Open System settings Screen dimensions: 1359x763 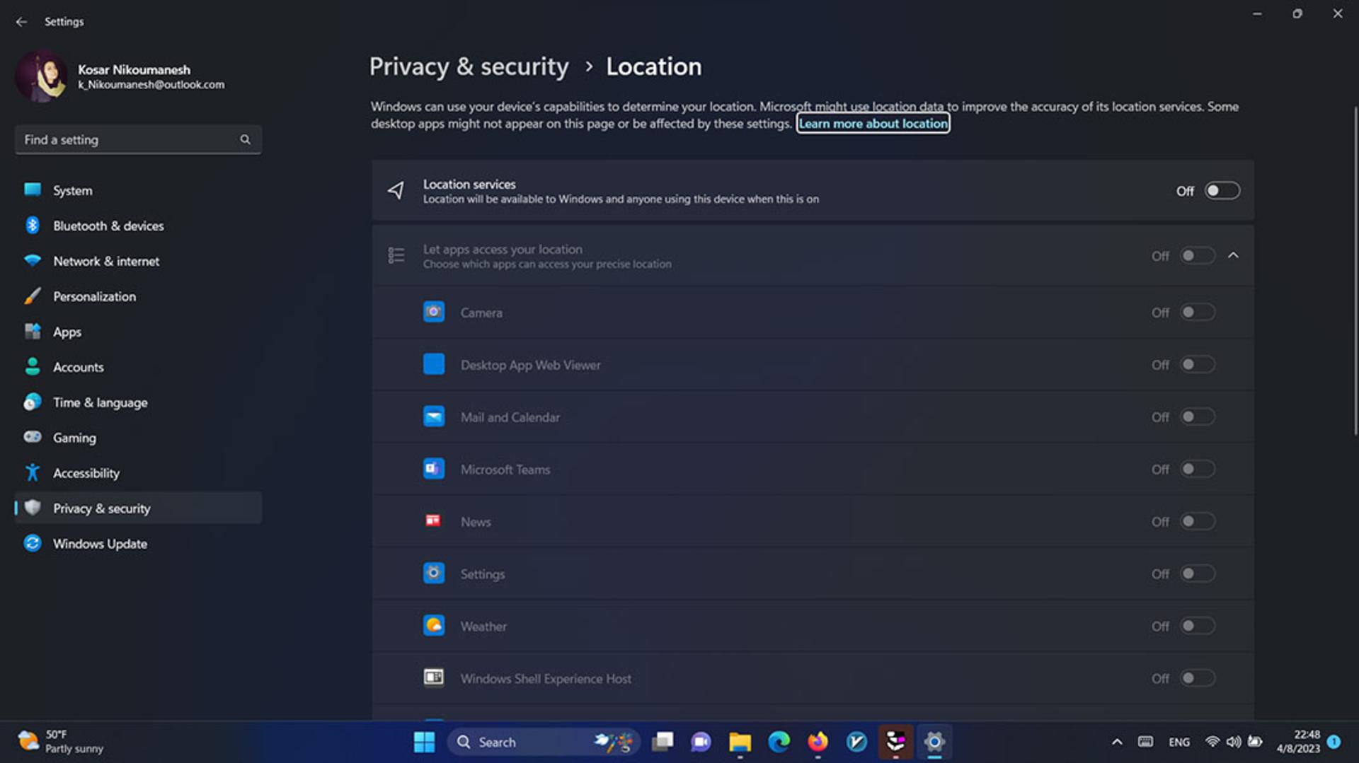coord(138,190)
